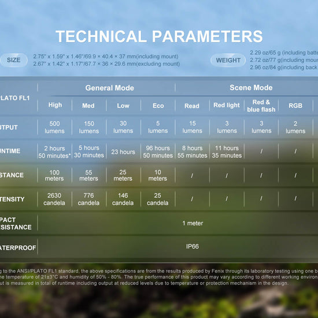Click the WEIGHT pill label

(x=228, y=60)
